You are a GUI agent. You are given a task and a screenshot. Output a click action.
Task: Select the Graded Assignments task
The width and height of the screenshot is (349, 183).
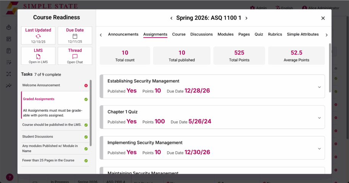pos(39,99)
